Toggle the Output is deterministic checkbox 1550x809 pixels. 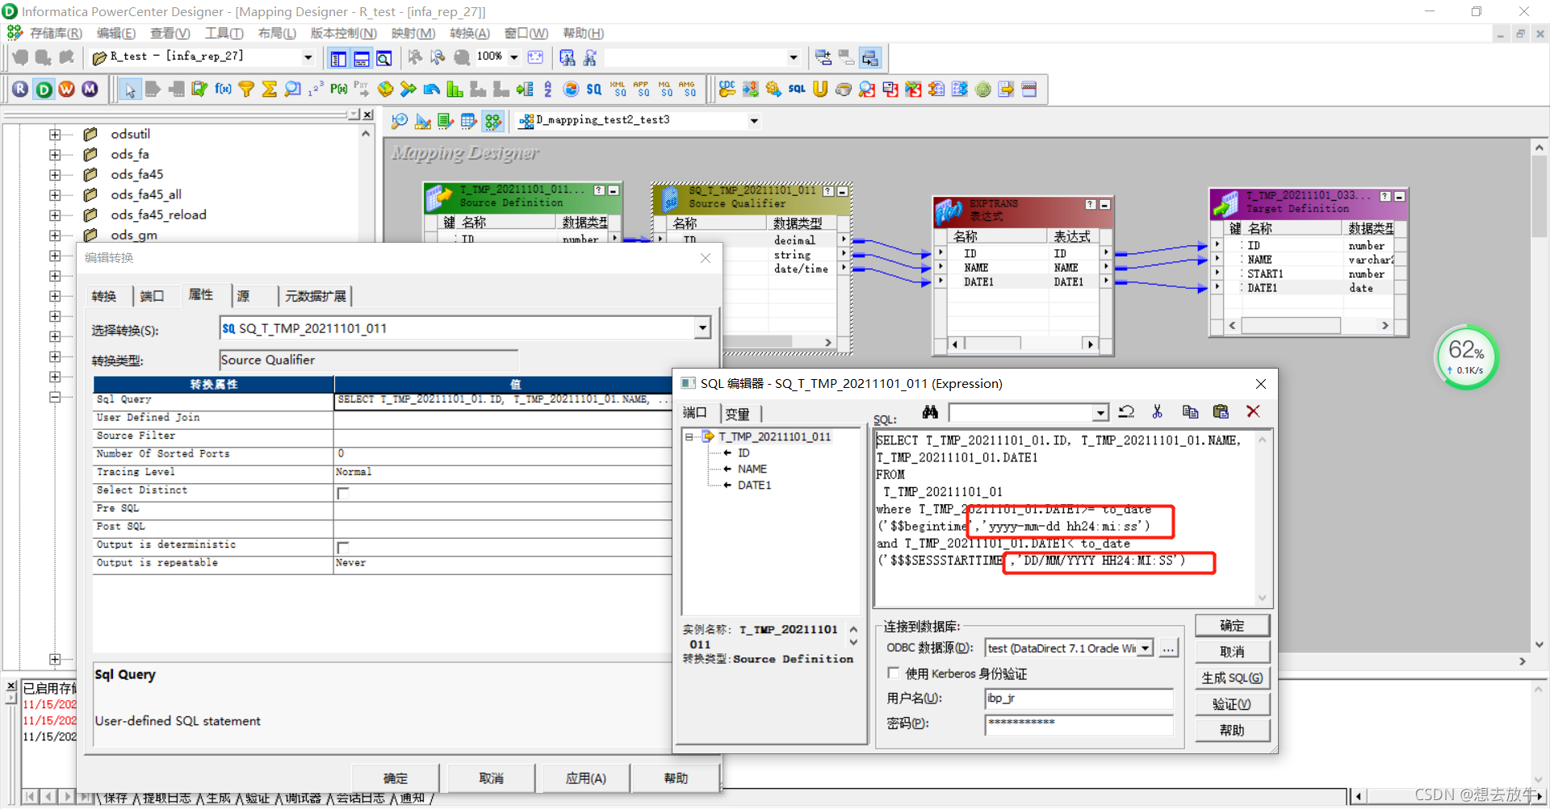point(343,547)
